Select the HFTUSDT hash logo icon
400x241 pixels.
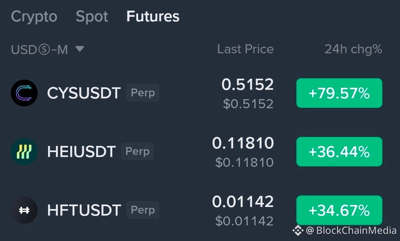(24, 210)
